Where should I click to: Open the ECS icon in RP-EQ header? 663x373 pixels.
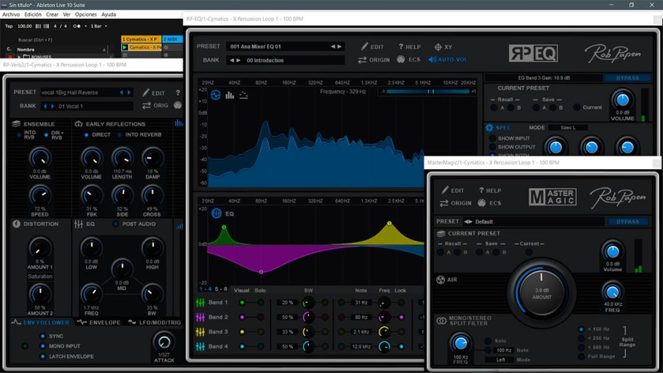pyautogui.click(x=401, y=59)
